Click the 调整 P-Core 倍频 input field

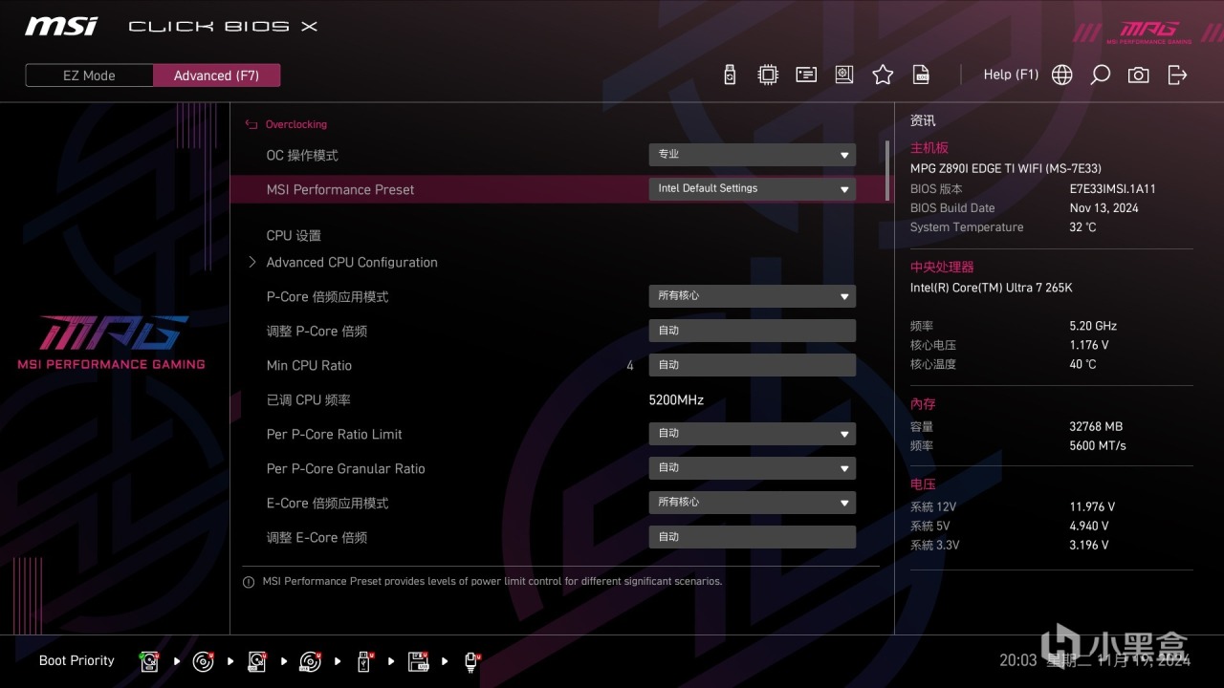pyautogui.click(x=753, y=331)
